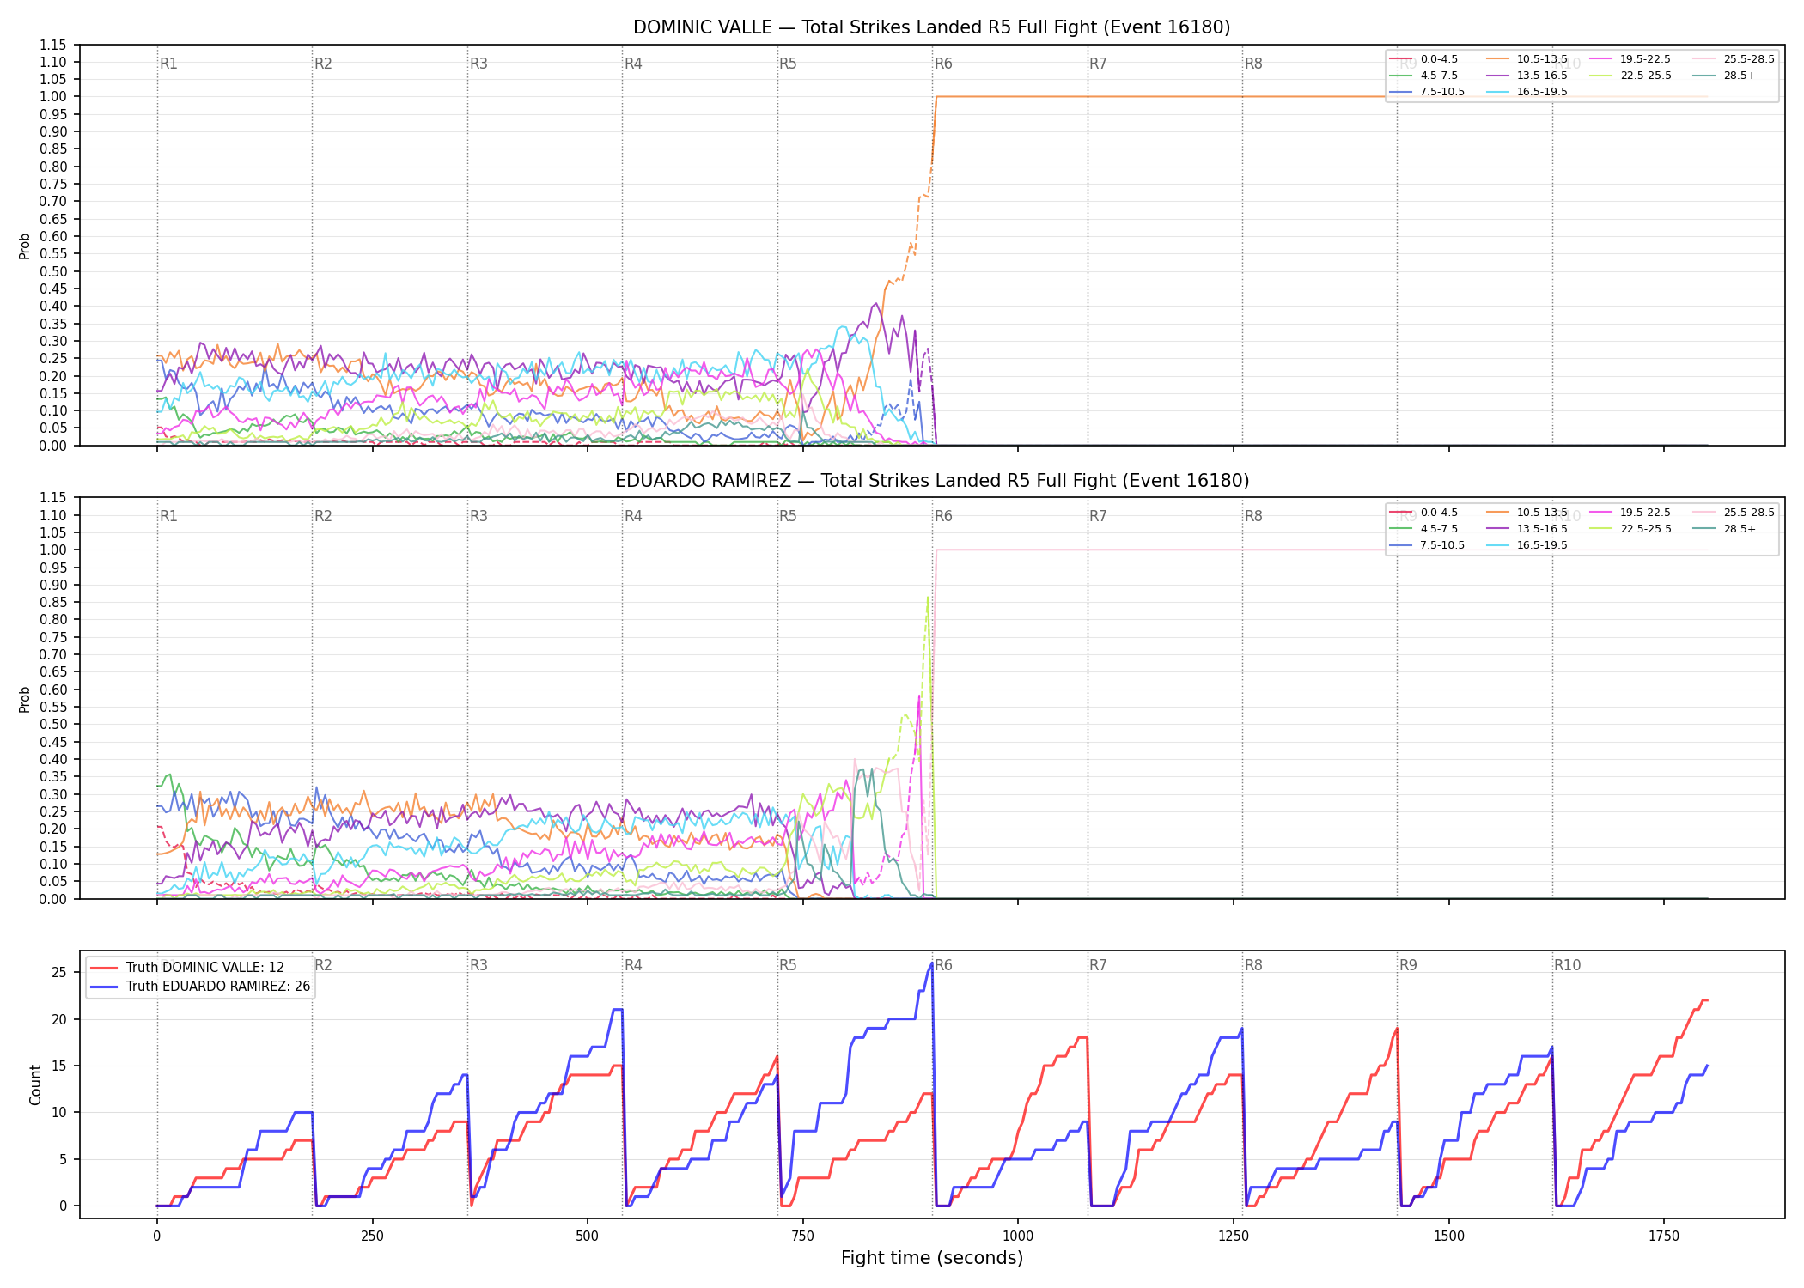Click the '500' x-axis tick label
Screen dimensions: 1804x1288
[x=588, y=1236]
